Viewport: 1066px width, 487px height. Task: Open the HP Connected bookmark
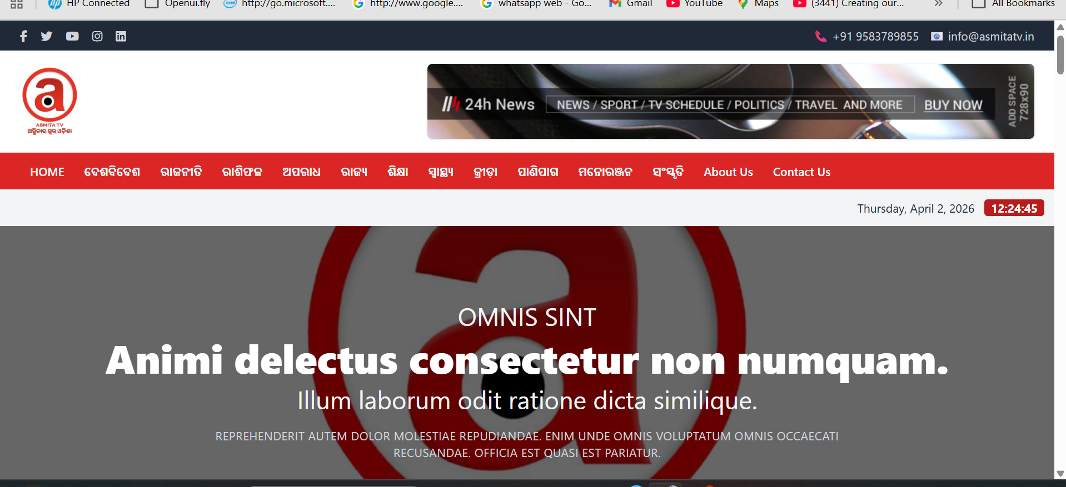[89, 4]
